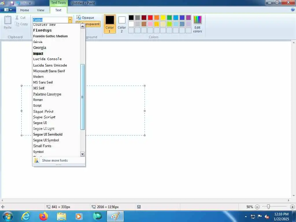This screenshot has height=222, width=296.
Task: Choose the Roman font
Action: point(56,100)
